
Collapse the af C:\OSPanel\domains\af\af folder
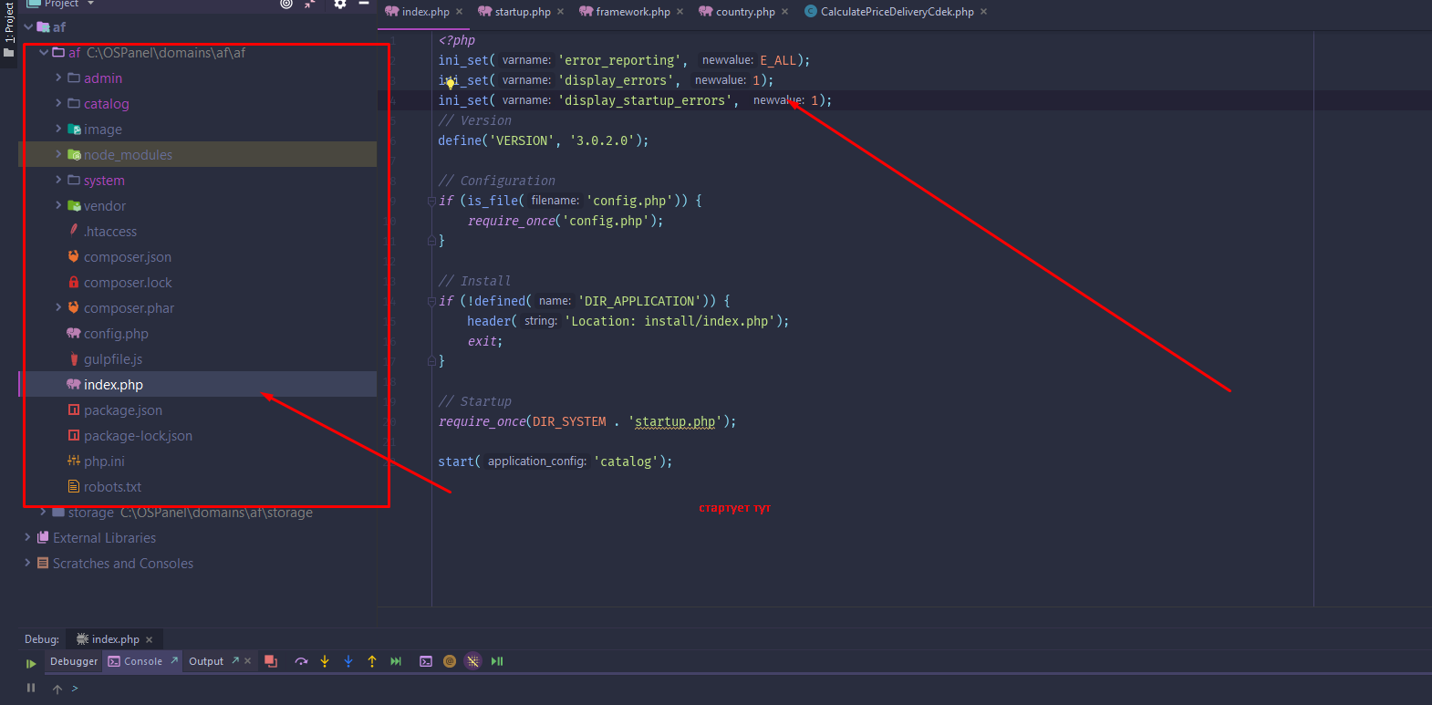(x=44, y=53)
